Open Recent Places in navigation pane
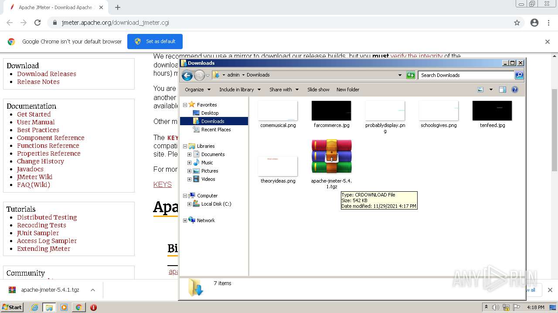Viewport: 558px width, 313px height. click(216, 130)
